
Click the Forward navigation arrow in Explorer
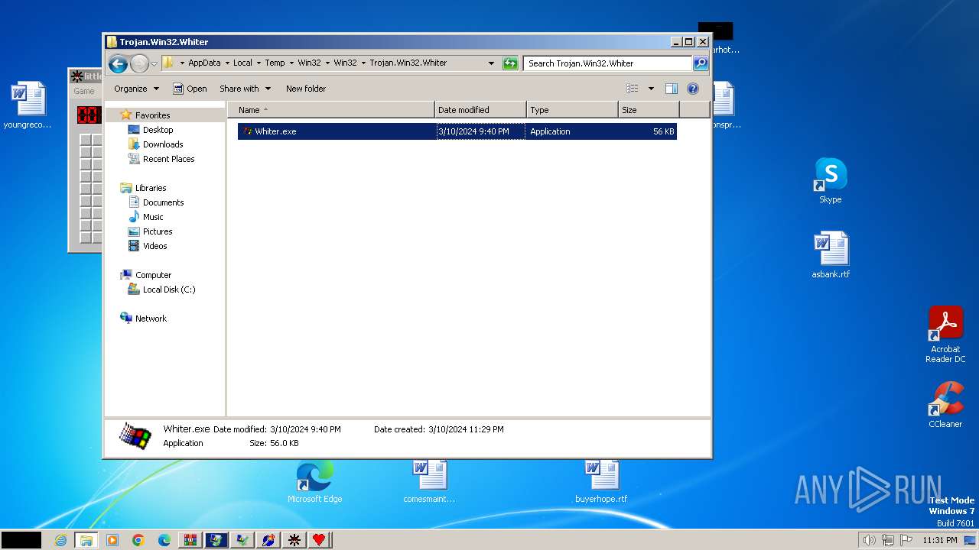pyautogui.click(x=139, y=63)
